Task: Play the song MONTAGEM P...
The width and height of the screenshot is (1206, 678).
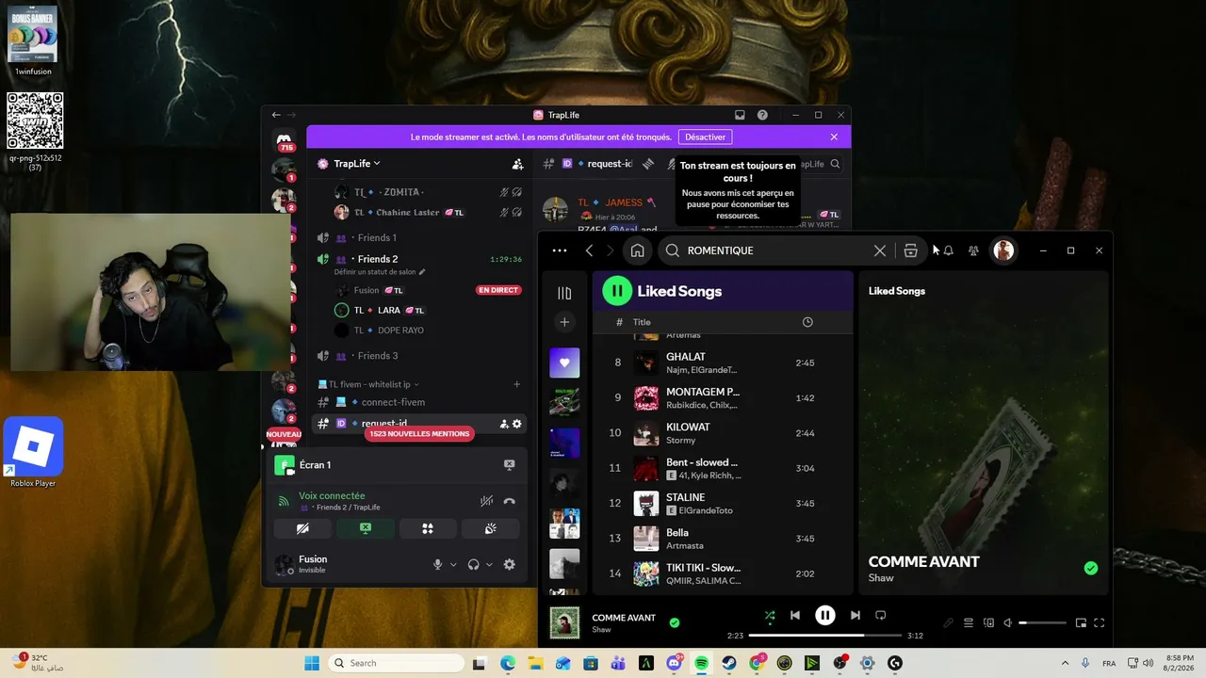Action: [x=722, y=397]
